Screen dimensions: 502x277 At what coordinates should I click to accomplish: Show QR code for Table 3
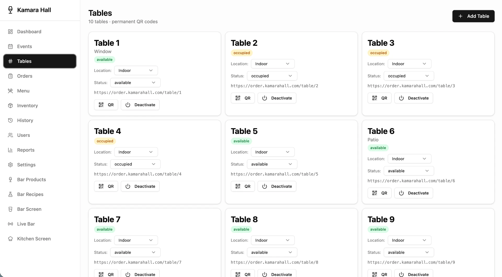click(379, 98)
